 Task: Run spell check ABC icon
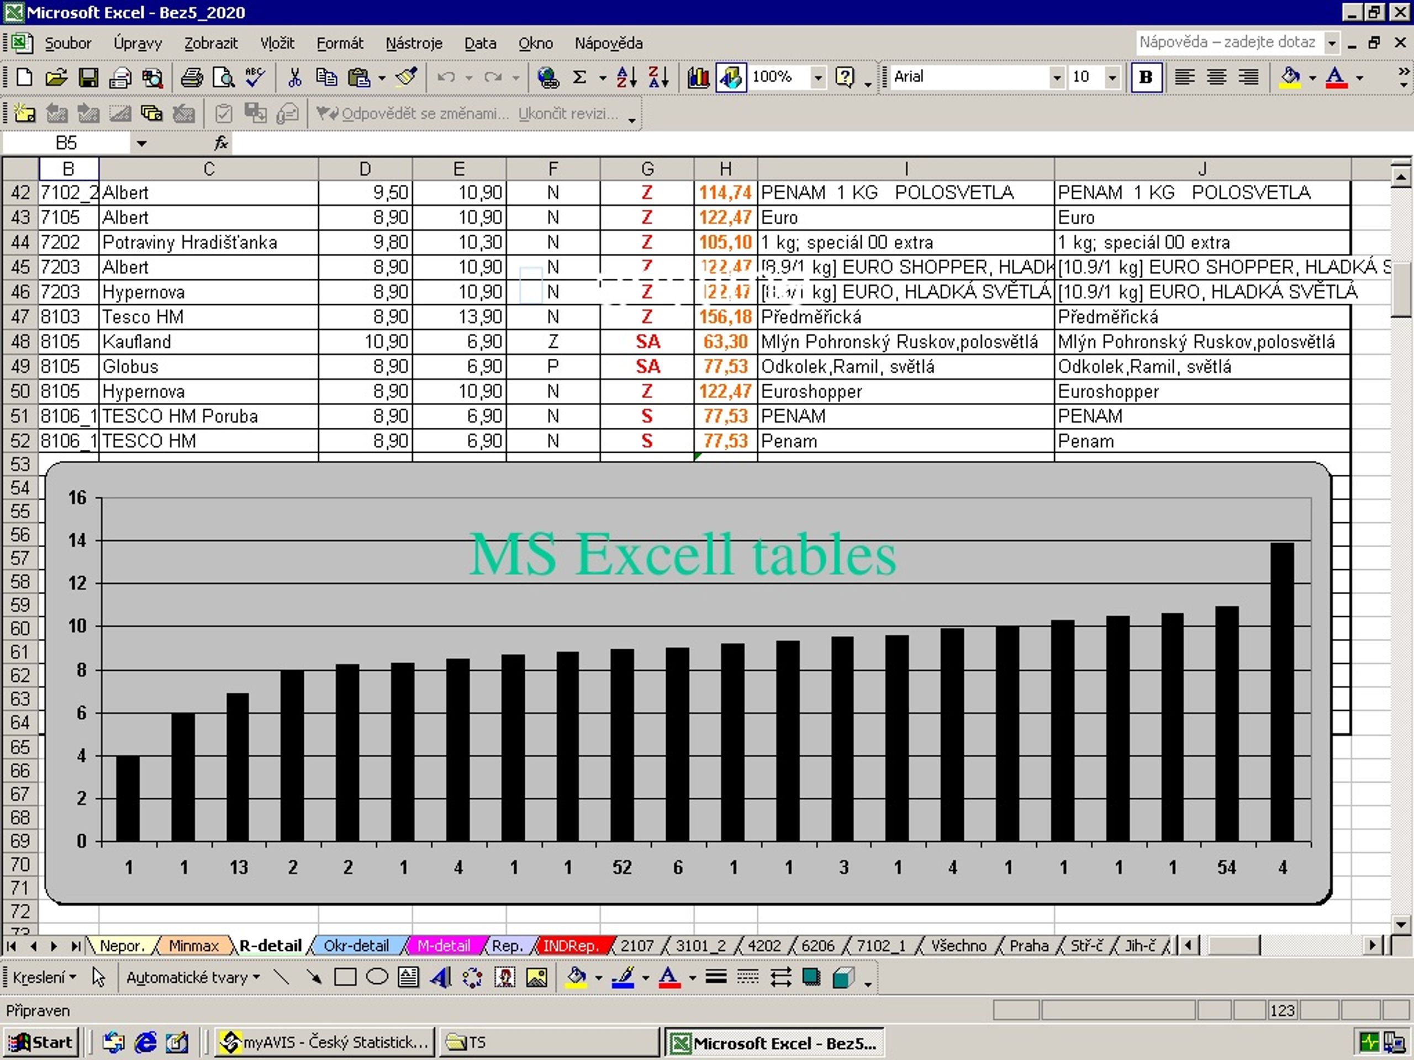point(255,77)
